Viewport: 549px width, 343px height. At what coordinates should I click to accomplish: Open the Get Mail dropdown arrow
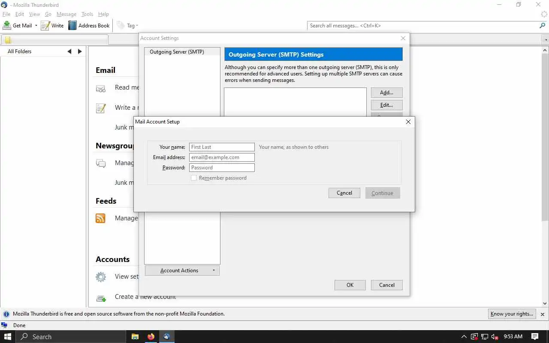click(x=36, y=25)
